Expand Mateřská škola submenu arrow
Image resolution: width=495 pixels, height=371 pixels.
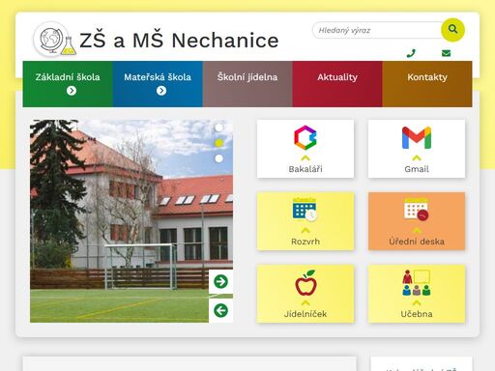(x=161, y=91)
